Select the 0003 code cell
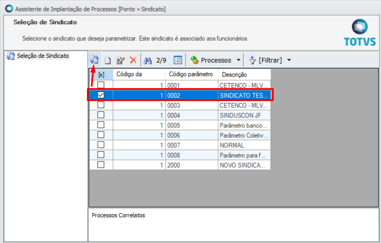Viewport: 381px width, 243px height. click(x=192, y=105)
